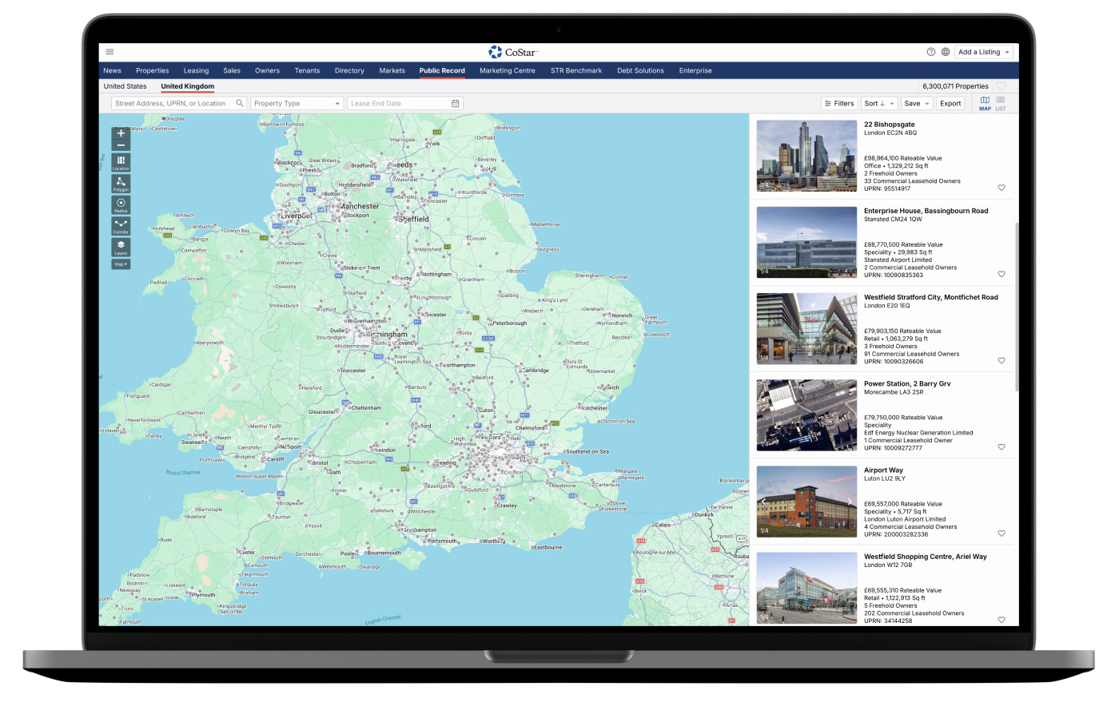Click the Lease End Date field
The height and width of the screenshot is (714, 1119).
pyautogui.click(x=405, y=103)
